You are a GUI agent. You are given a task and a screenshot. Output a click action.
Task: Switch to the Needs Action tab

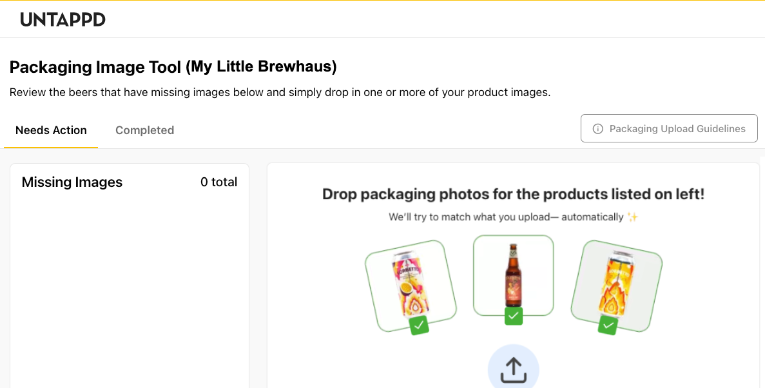click(51, 130)
